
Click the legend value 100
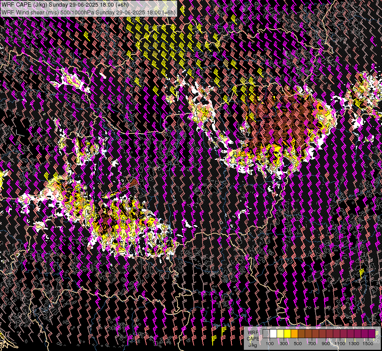pos(270,344)
